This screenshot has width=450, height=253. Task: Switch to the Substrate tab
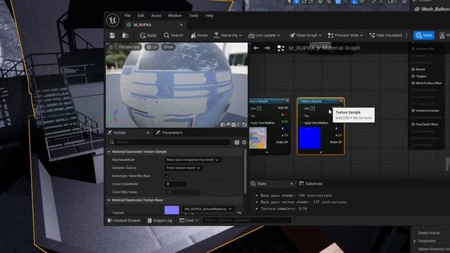(311, 183)
